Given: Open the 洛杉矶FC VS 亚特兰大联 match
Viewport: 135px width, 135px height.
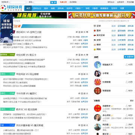Looking at the screenshot, I should [29, 32].
